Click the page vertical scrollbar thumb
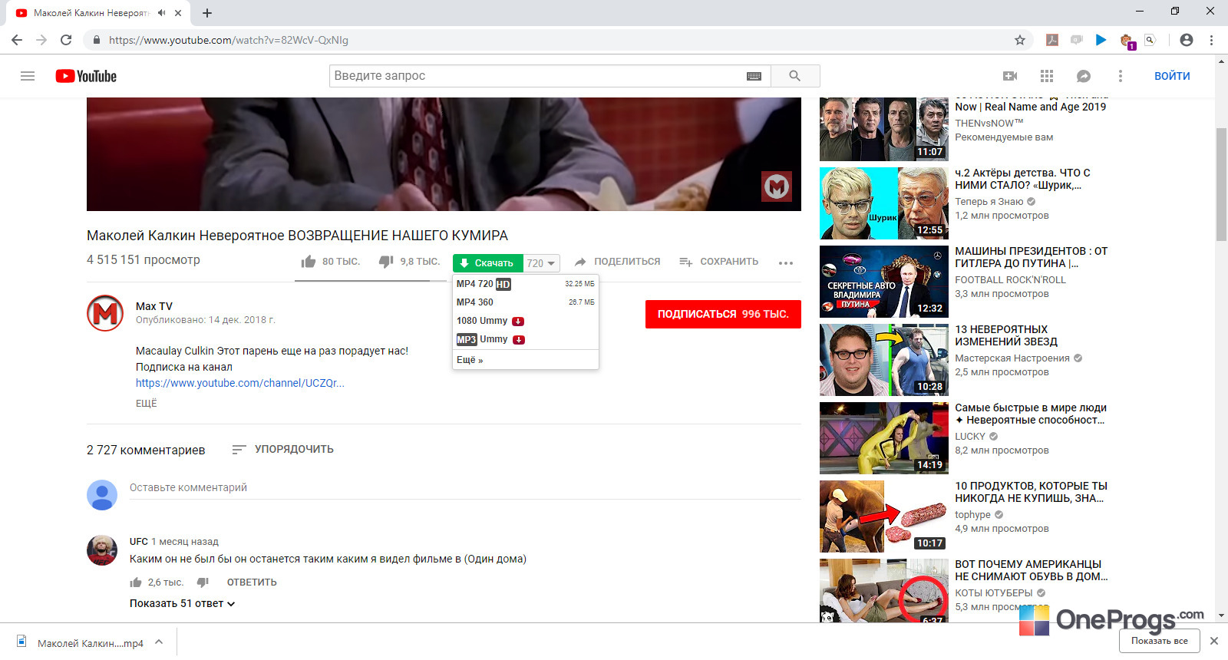Screen dimensions: 1228x660 pos(1221,184)
